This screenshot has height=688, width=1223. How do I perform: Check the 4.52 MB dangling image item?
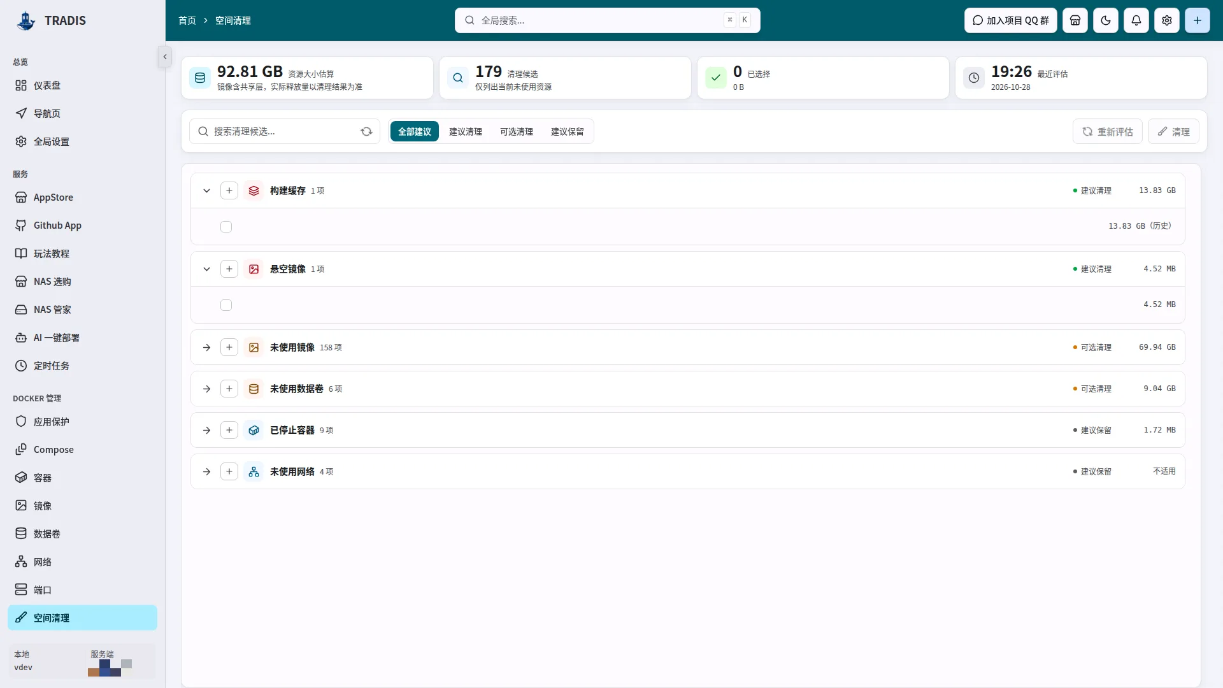[226, 305]
